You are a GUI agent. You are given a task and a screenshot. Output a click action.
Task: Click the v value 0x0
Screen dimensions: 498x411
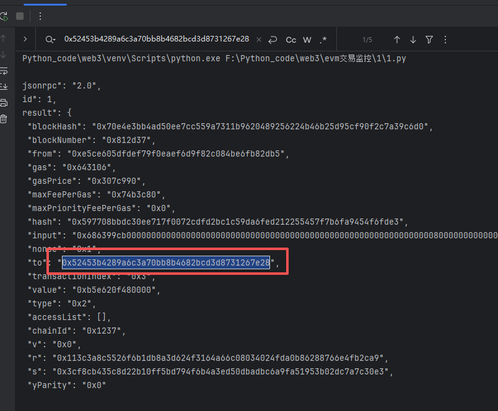click(x=64, y=345)
